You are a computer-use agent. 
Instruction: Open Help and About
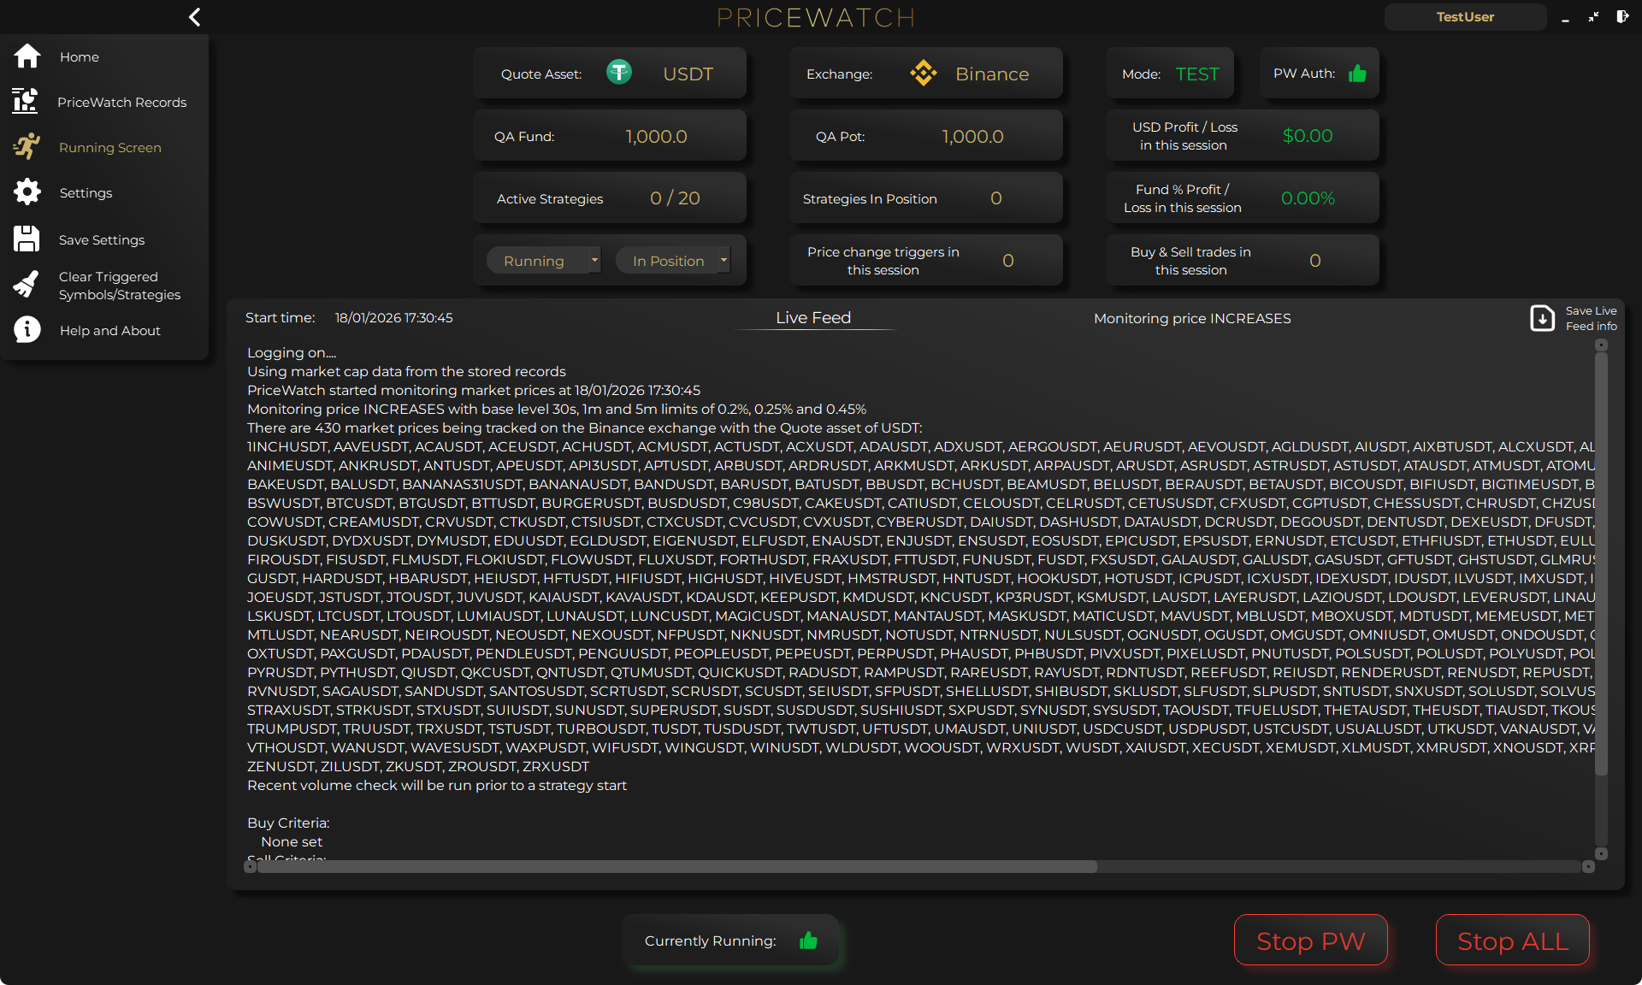click(27, 329)
